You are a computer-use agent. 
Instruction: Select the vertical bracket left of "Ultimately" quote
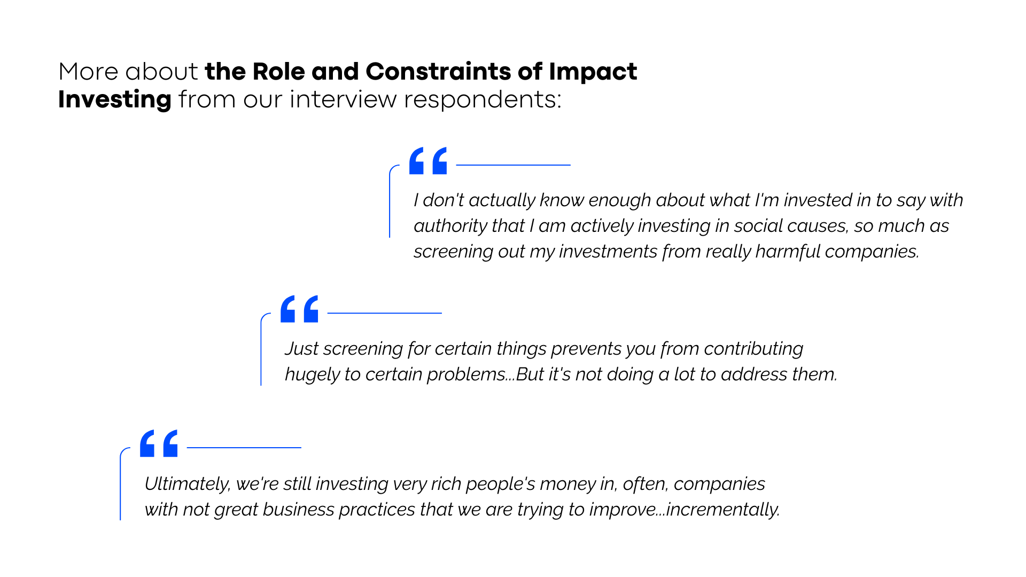[x=121, y=485]
